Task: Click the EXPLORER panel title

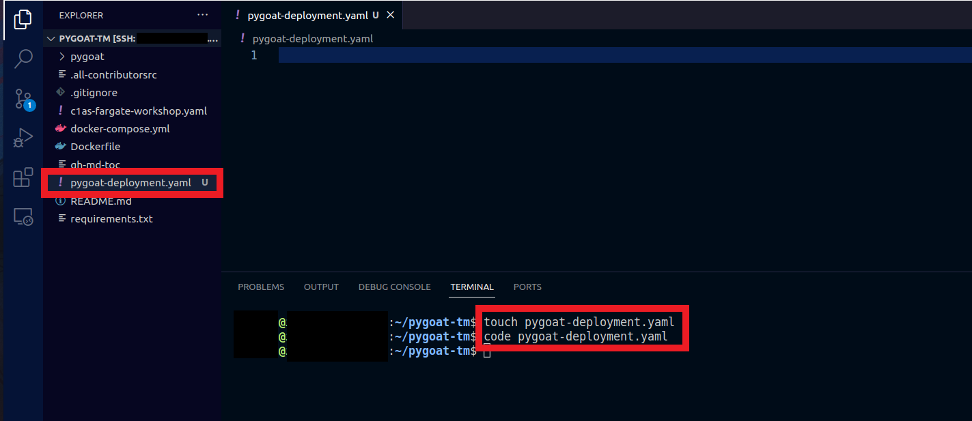Action: (x=81, y=14)
